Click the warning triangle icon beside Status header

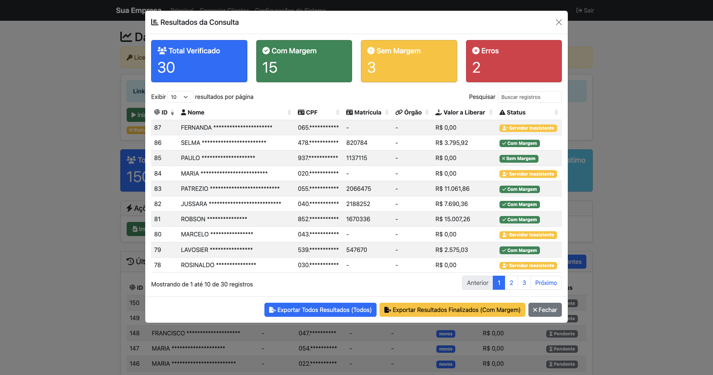pyautogui.click(x=502, y=112)
